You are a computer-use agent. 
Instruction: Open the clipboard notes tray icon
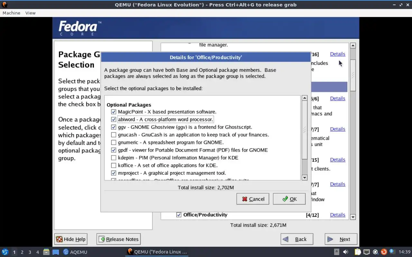[358, 252]
